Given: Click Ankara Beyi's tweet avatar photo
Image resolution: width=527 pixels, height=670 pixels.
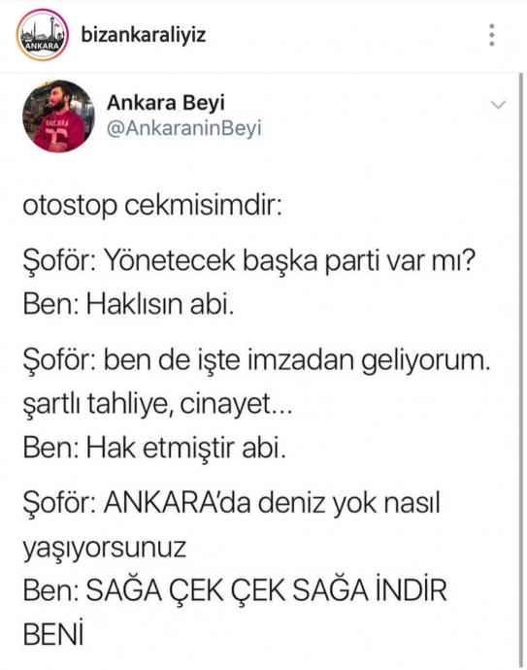Looking at the screenshot, I should click(x=58, y=117).
